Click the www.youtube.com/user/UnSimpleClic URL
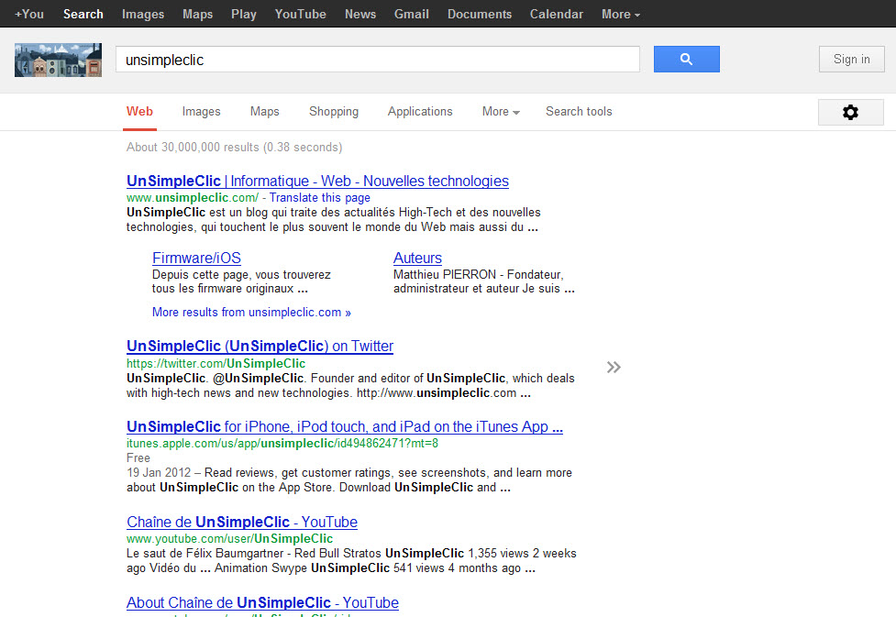The image size is (896, 617). pyautogui.click(x=229, y=539)
